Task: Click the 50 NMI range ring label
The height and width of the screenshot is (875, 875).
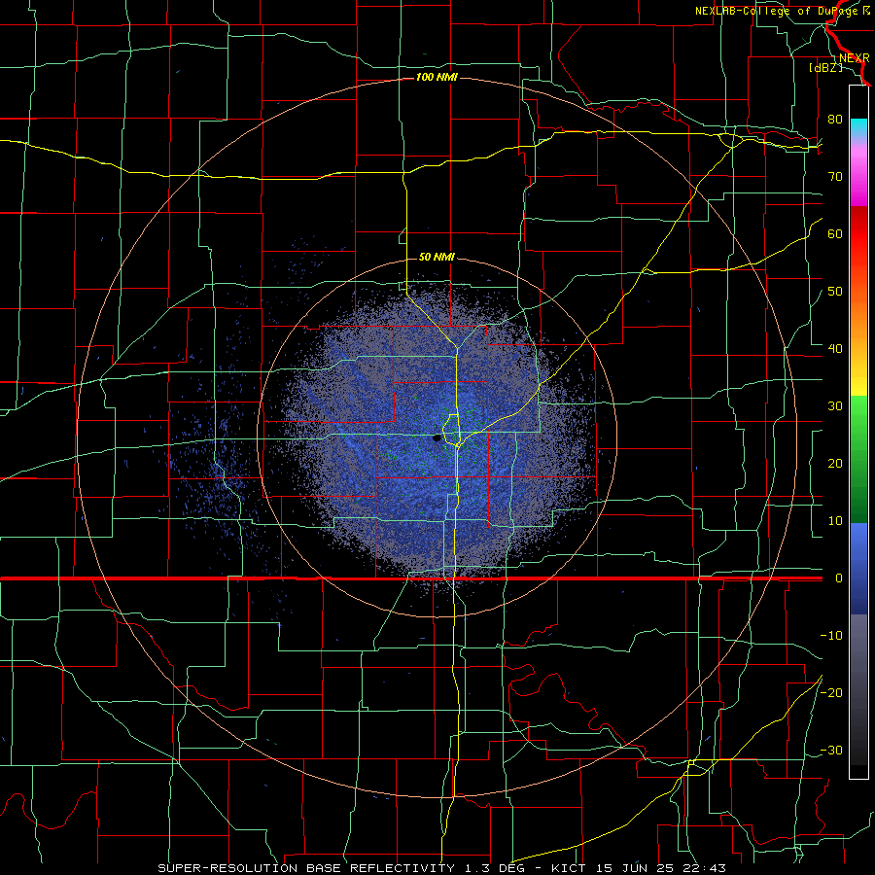Action: click(x=437, y=258)
